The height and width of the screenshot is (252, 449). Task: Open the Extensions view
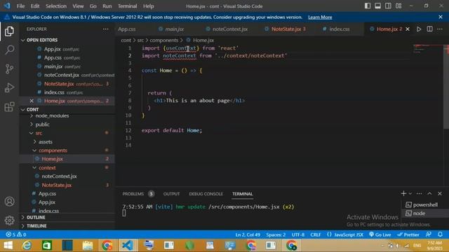tap(9, 106)
